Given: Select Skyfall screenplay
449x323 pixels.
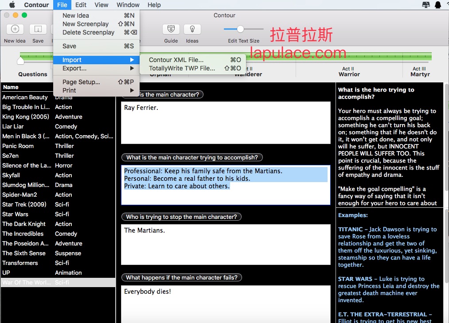Looking at the screenshot, I should tap(58, 175).
